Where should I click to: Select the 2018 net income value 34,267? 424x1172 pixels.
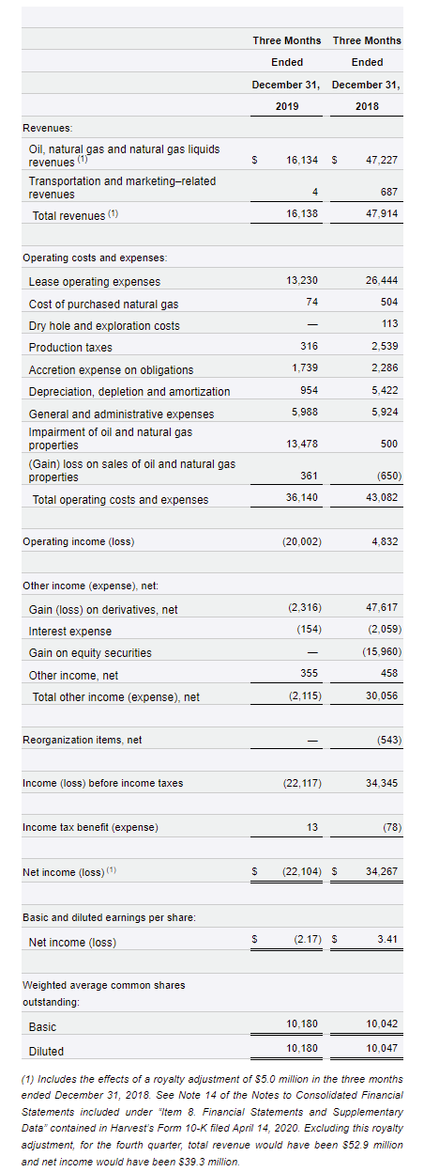pyautogui.click(x=382, y=871)
